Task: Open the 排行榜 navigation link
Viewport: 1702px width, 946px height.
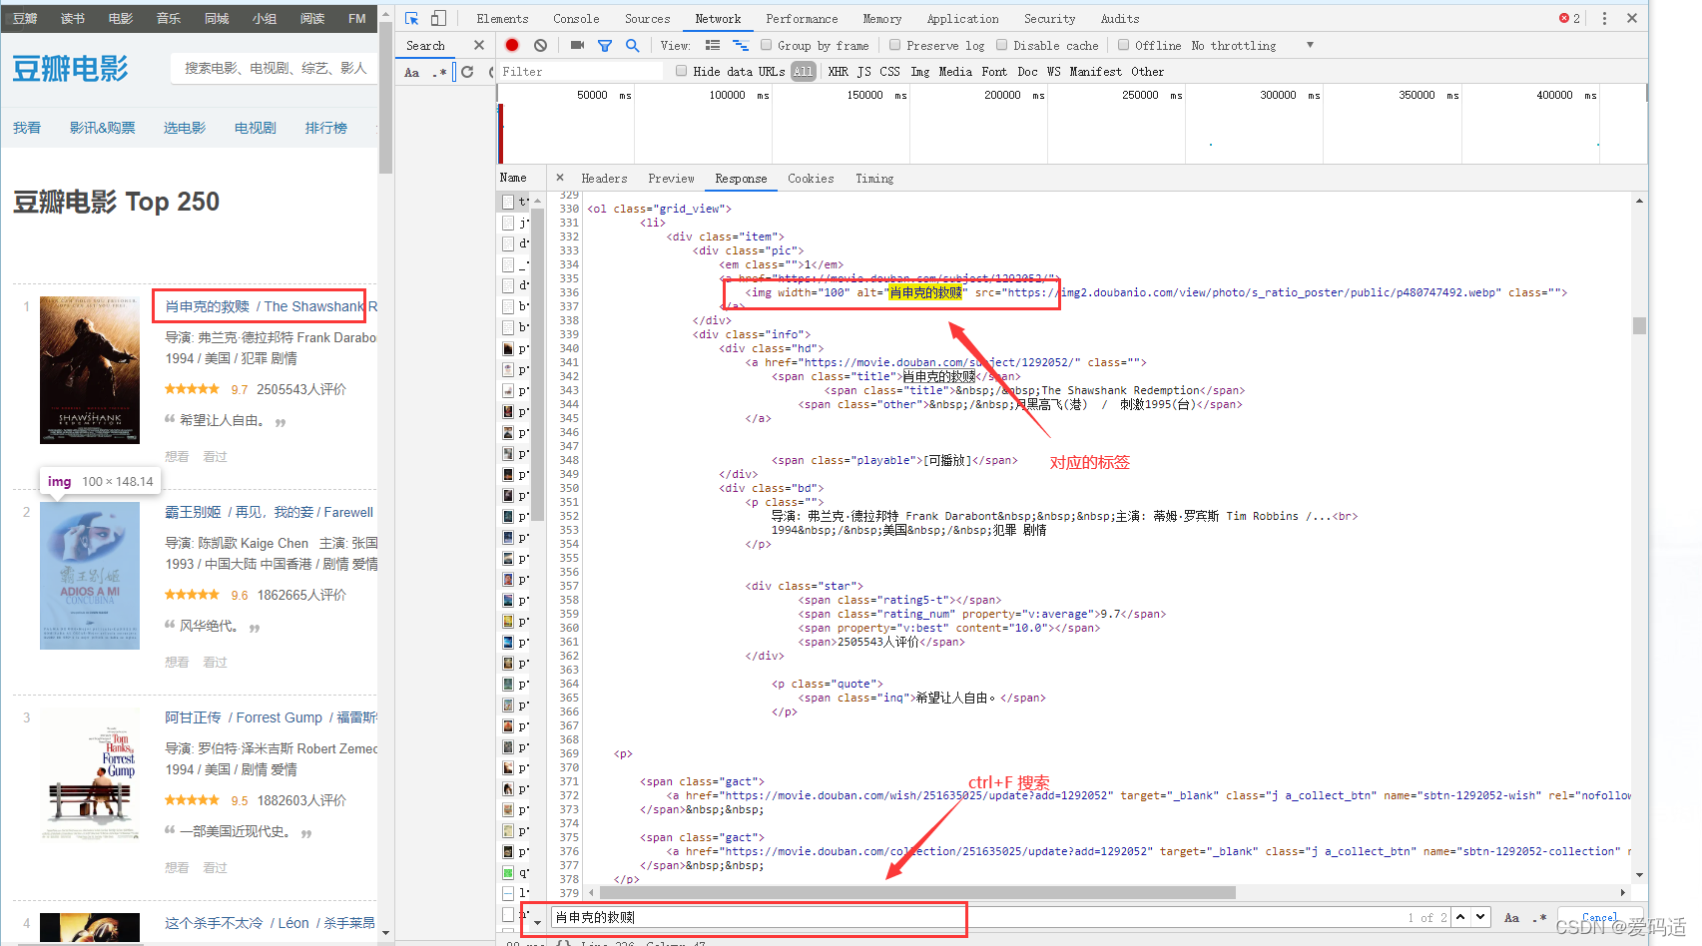Action: (325, 128)
